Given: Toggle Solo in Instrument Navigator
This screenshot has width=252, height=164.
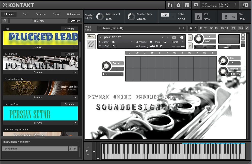Looking at the screenshot, I should (71, 149).
